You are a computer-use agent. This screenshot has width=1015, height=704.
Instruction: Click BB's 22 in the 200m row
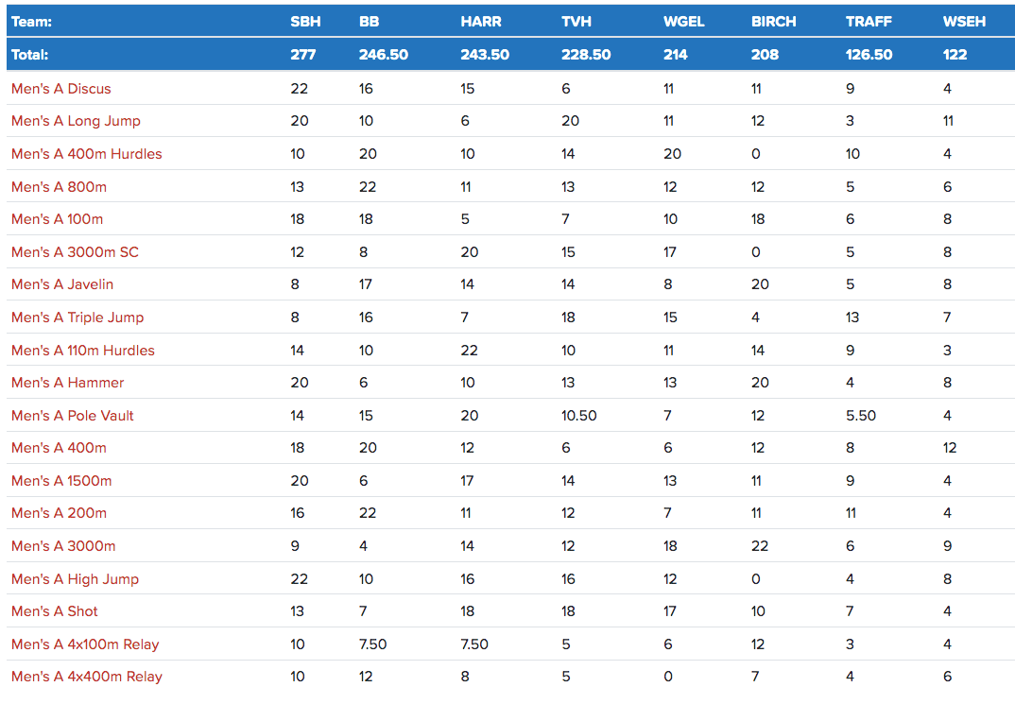click(x=368, y=513)
